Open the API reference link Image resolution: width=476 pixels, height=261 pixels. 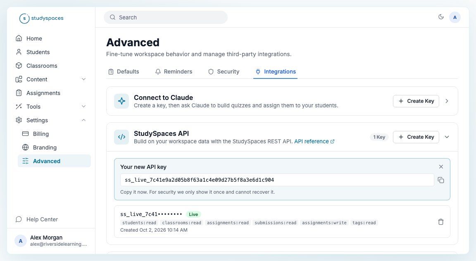click(314, 141)
